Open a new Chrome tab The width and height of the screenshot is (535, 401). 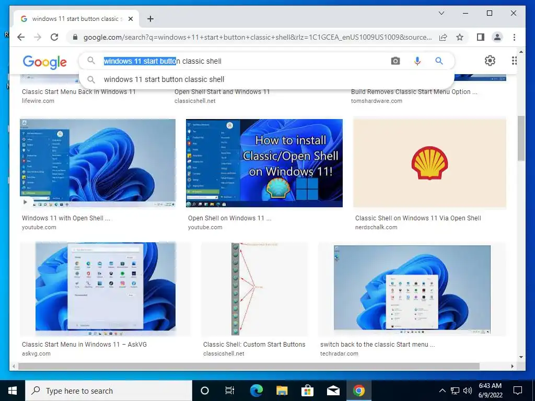click(150, 19)
